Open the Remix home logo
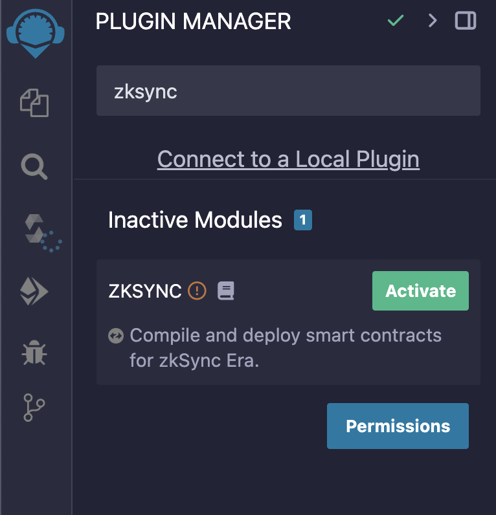496x515 pixels. pos(35,32)
